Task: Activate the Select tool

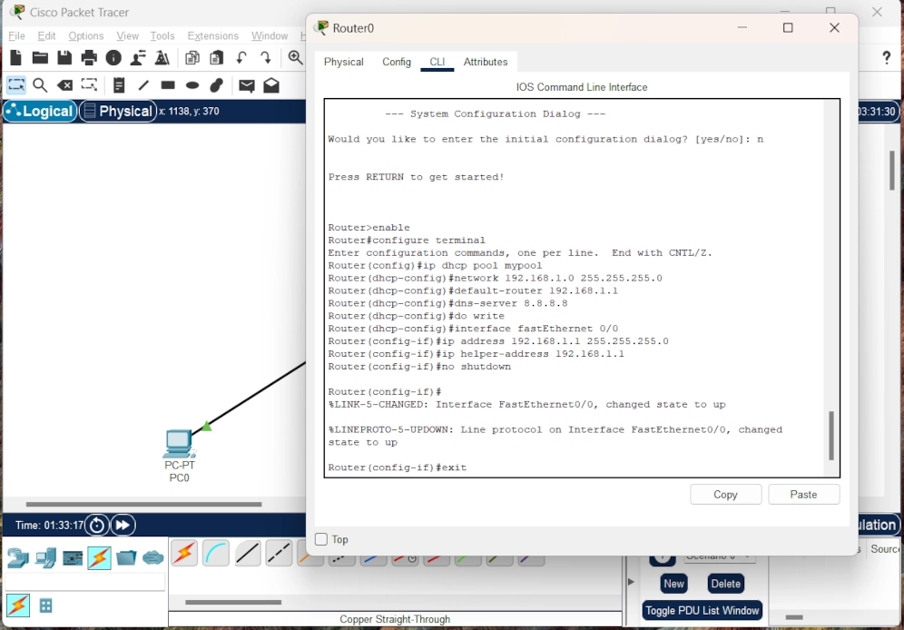Action: point(15,85)
